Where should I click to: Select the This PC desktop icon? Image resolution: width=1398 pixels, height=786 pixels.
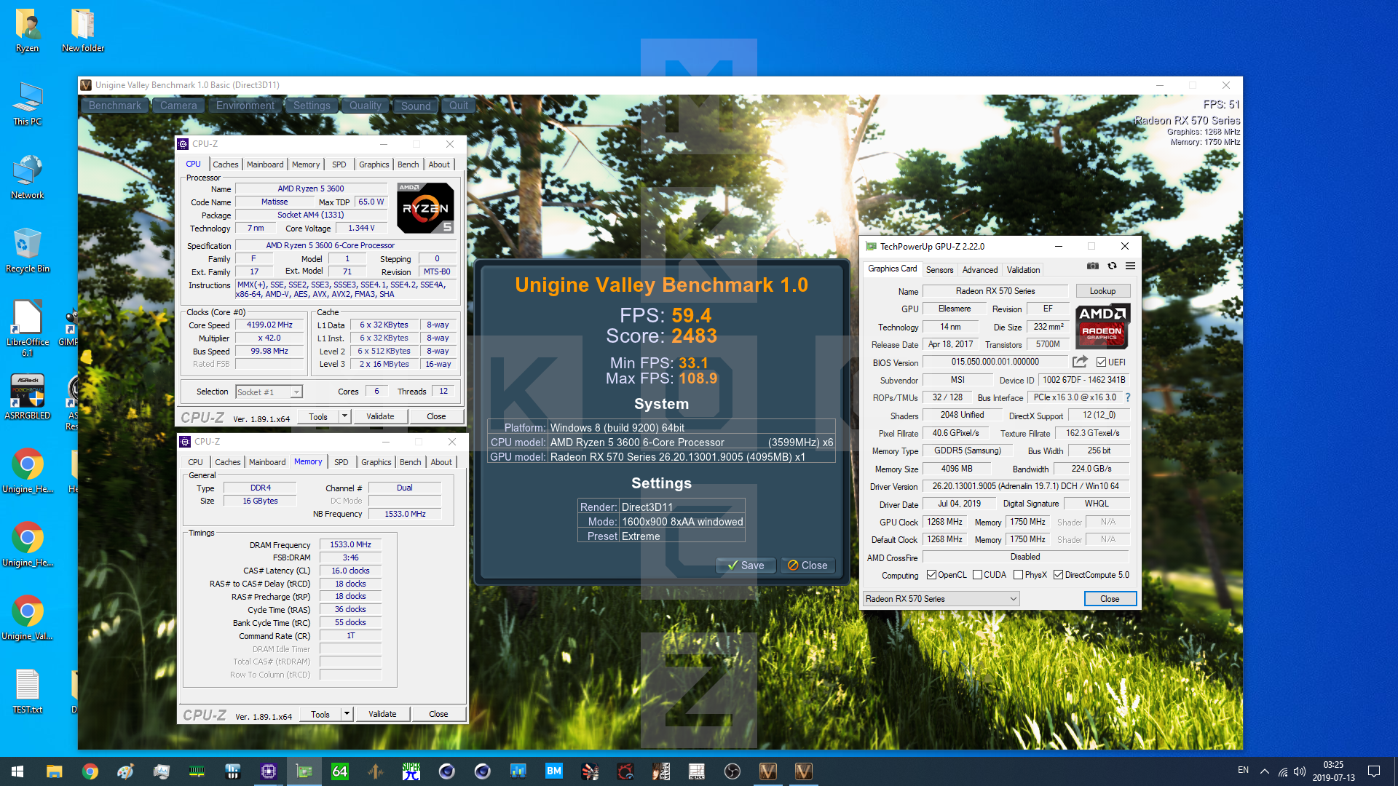click(x=28, y=104)
